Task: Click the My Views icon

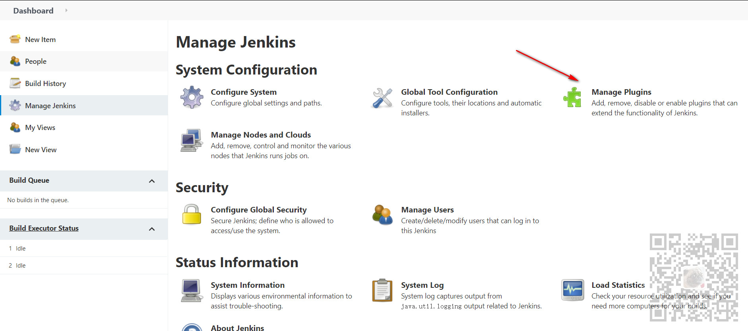Action: pos(15,127)
